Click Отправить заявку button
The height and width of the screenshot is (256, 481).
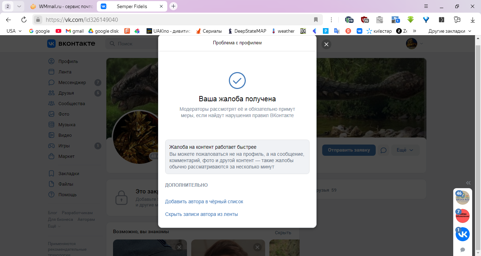[349, 150]
